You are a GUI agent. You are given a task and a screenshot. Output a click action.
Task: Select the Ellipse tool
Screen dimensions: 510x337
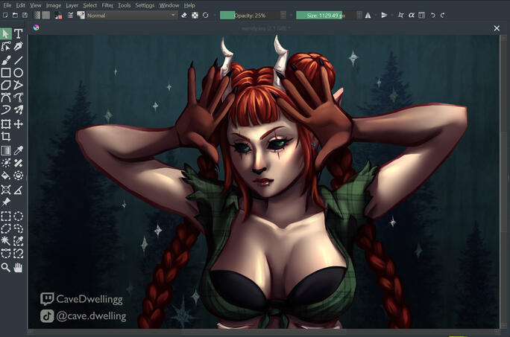(x=18, y=73)
